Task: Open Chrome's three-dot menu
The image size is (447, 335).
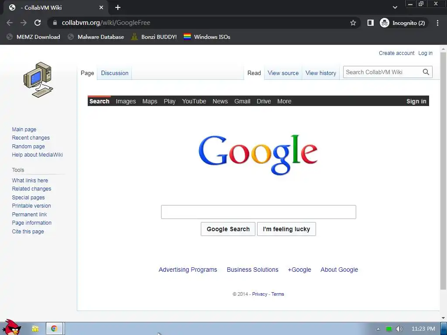Action: click(x=437, y=23)
